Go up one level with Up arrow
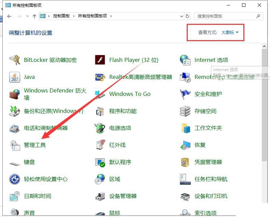The width and height of the screenshot is (270, 218). pyautogui.click(x=34, y=16)
